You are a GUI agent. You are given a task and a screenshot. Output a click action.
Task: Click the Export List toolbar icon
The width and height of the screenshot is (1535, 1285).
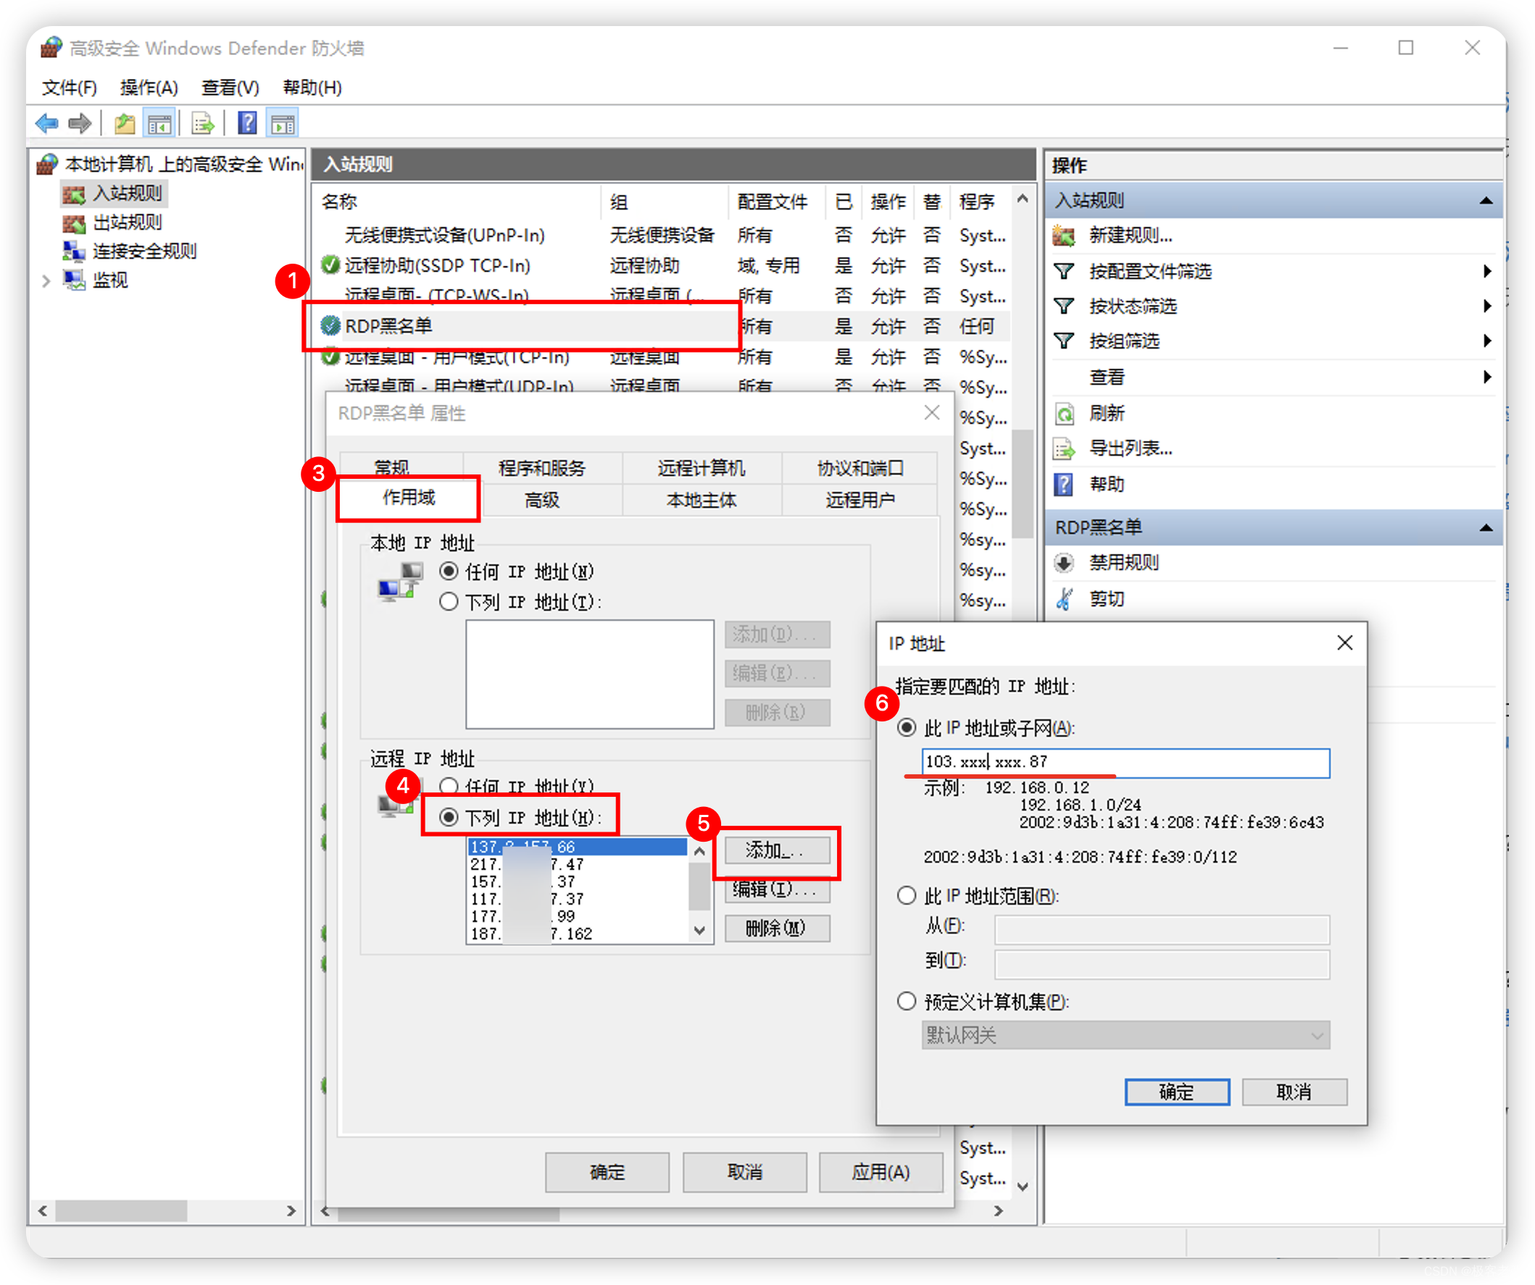tap(202, 122)
